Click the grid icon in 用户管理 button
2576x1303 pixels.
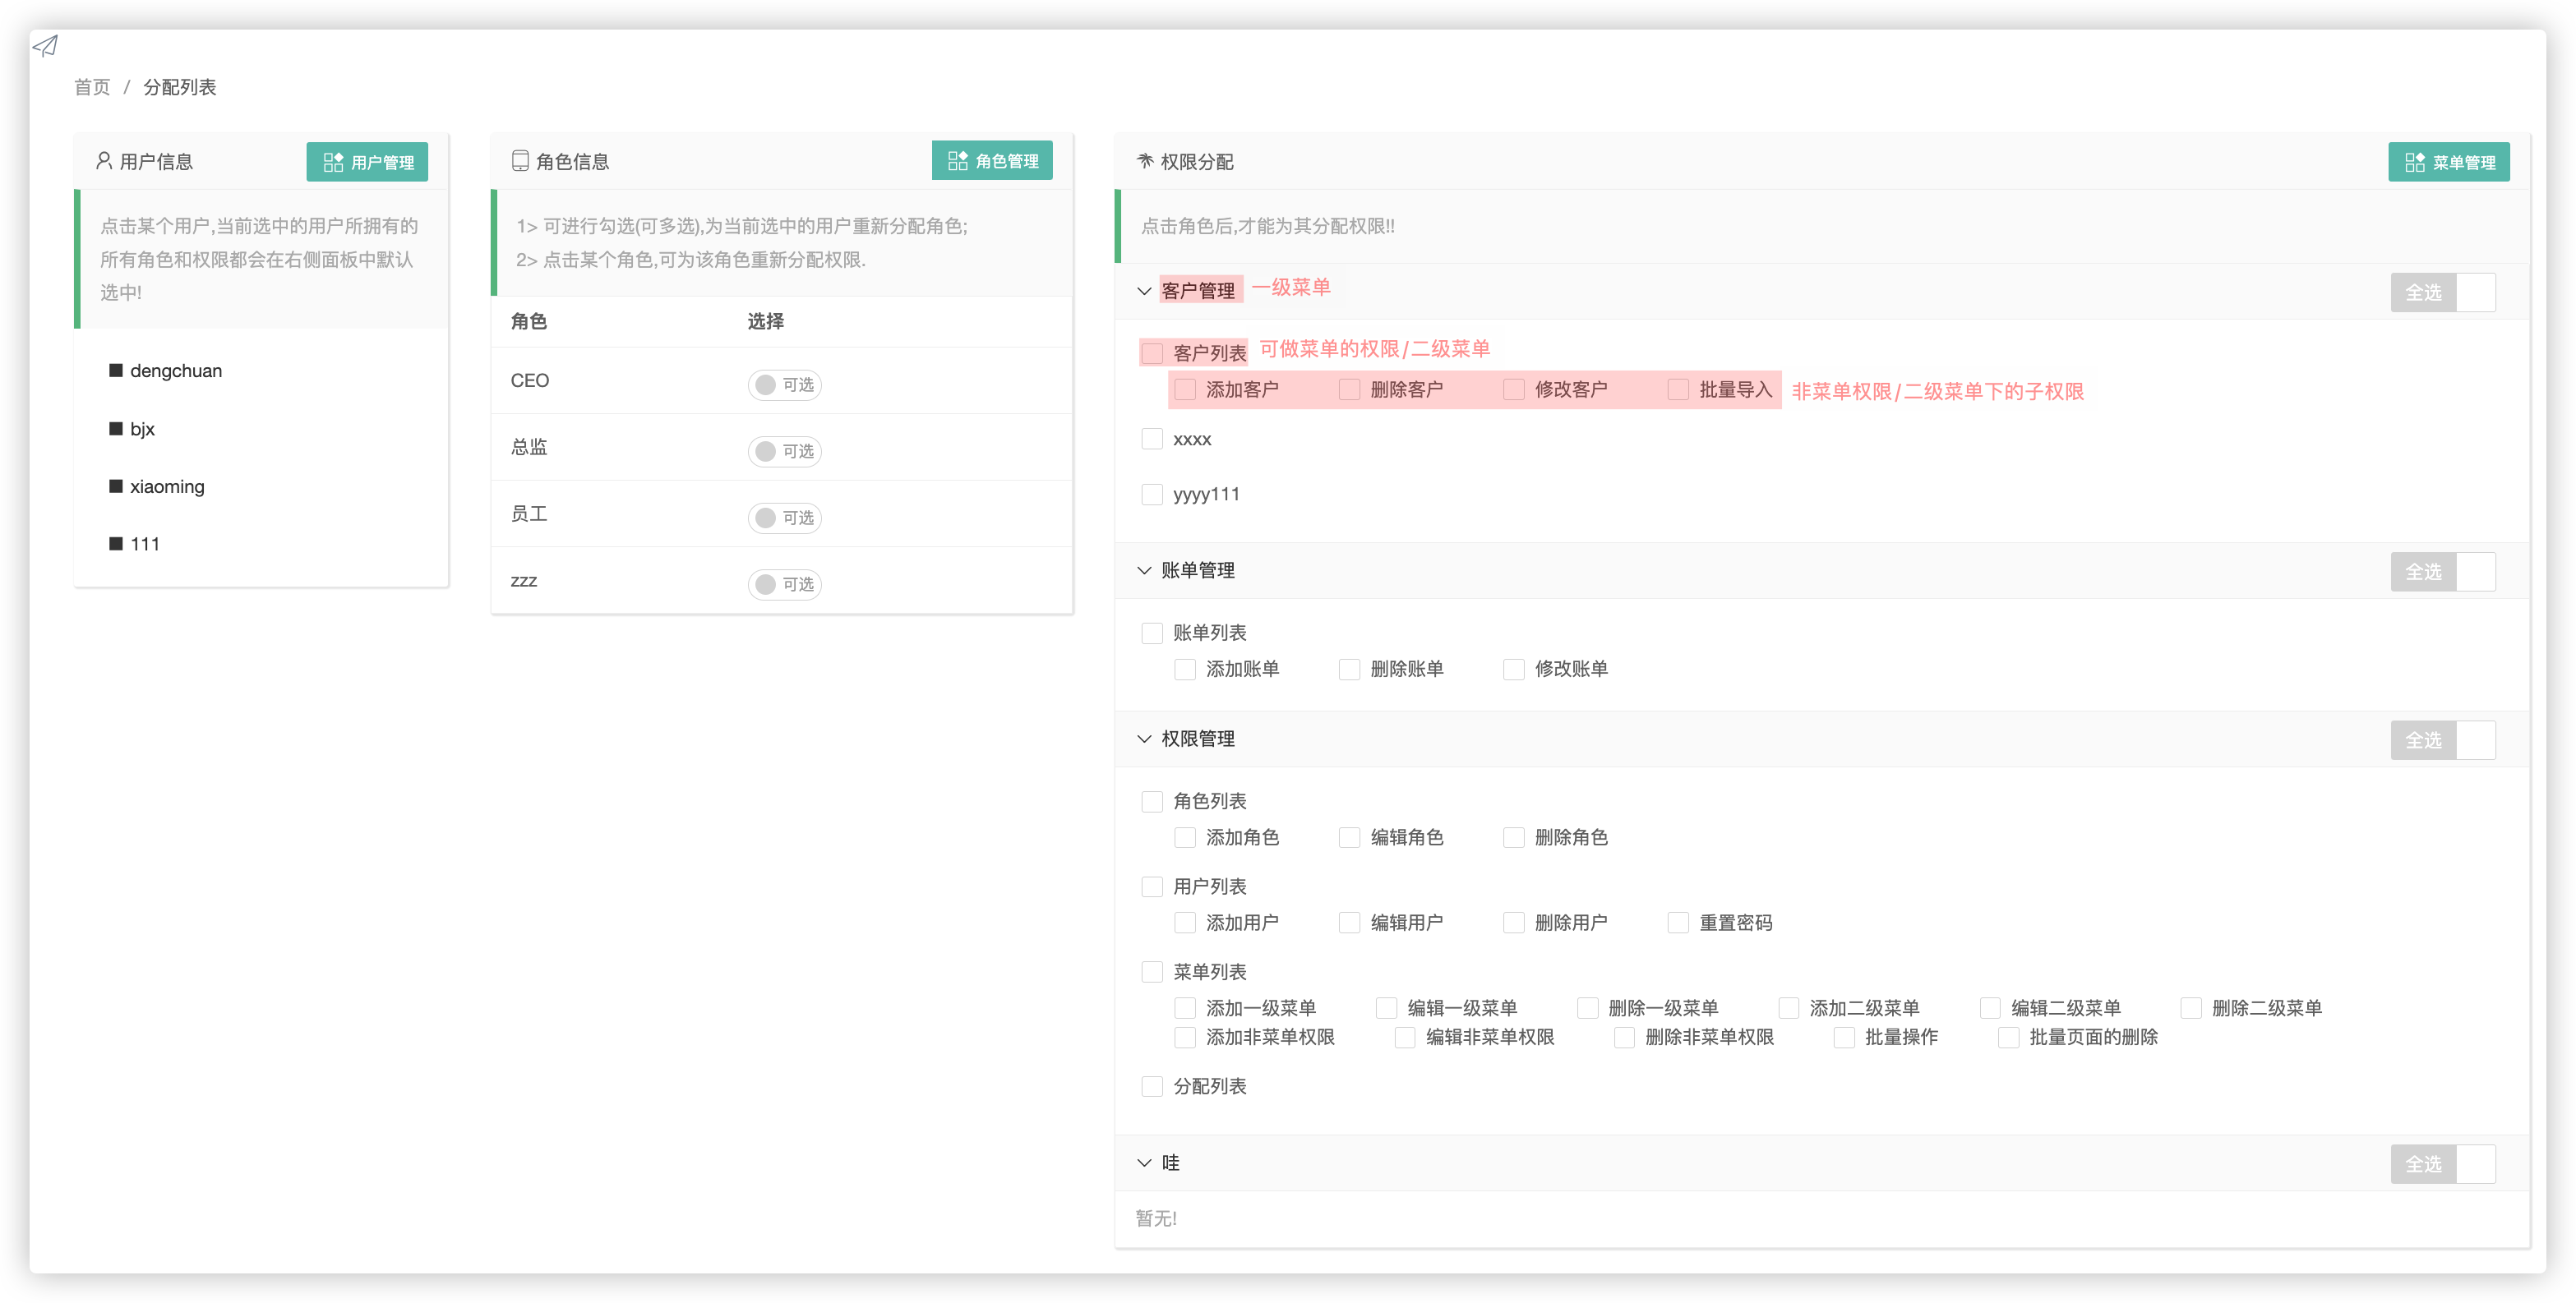pyautogui.click(x=333, y=162)
